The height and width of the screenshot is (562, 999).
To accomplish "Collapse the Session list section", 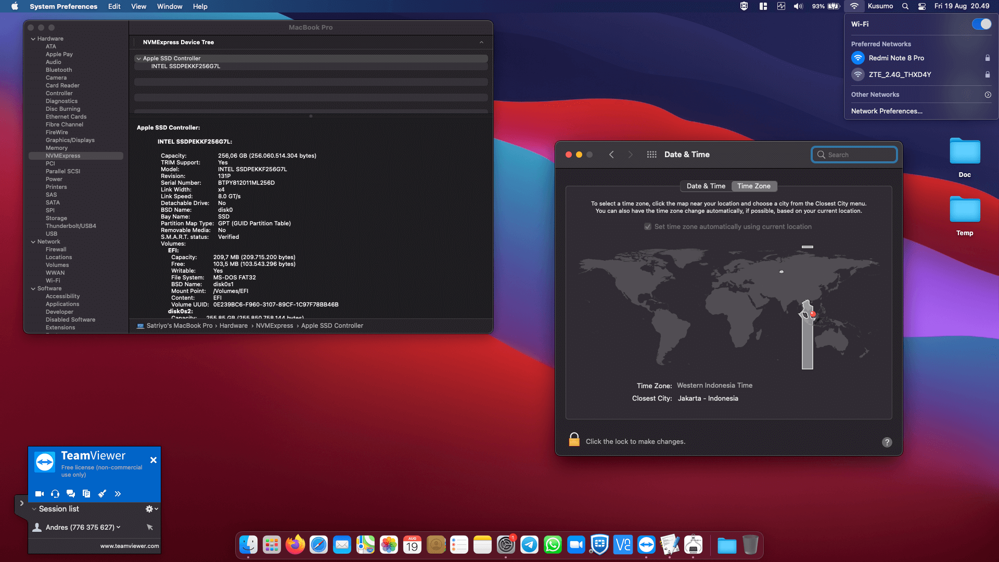I will click(x=34, y=509).
